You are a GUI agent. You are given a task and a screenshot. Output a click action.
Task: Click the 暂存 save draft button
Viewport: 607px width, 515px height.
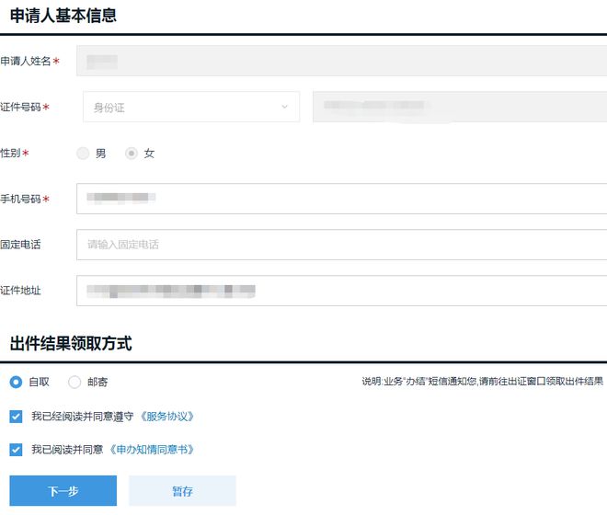pyautogui.click(x=182, y=490)
